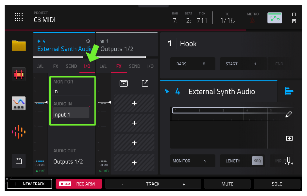
Task: Change the START 1 field
Action: [x=243, y=64]
